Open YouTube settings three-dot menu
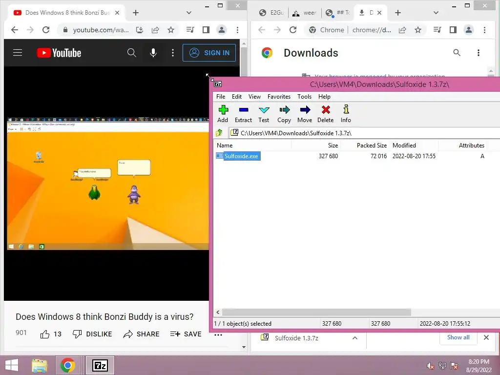The height and width of the screenshot is (375, 500). pyautogui.click(x=173, y=53)
